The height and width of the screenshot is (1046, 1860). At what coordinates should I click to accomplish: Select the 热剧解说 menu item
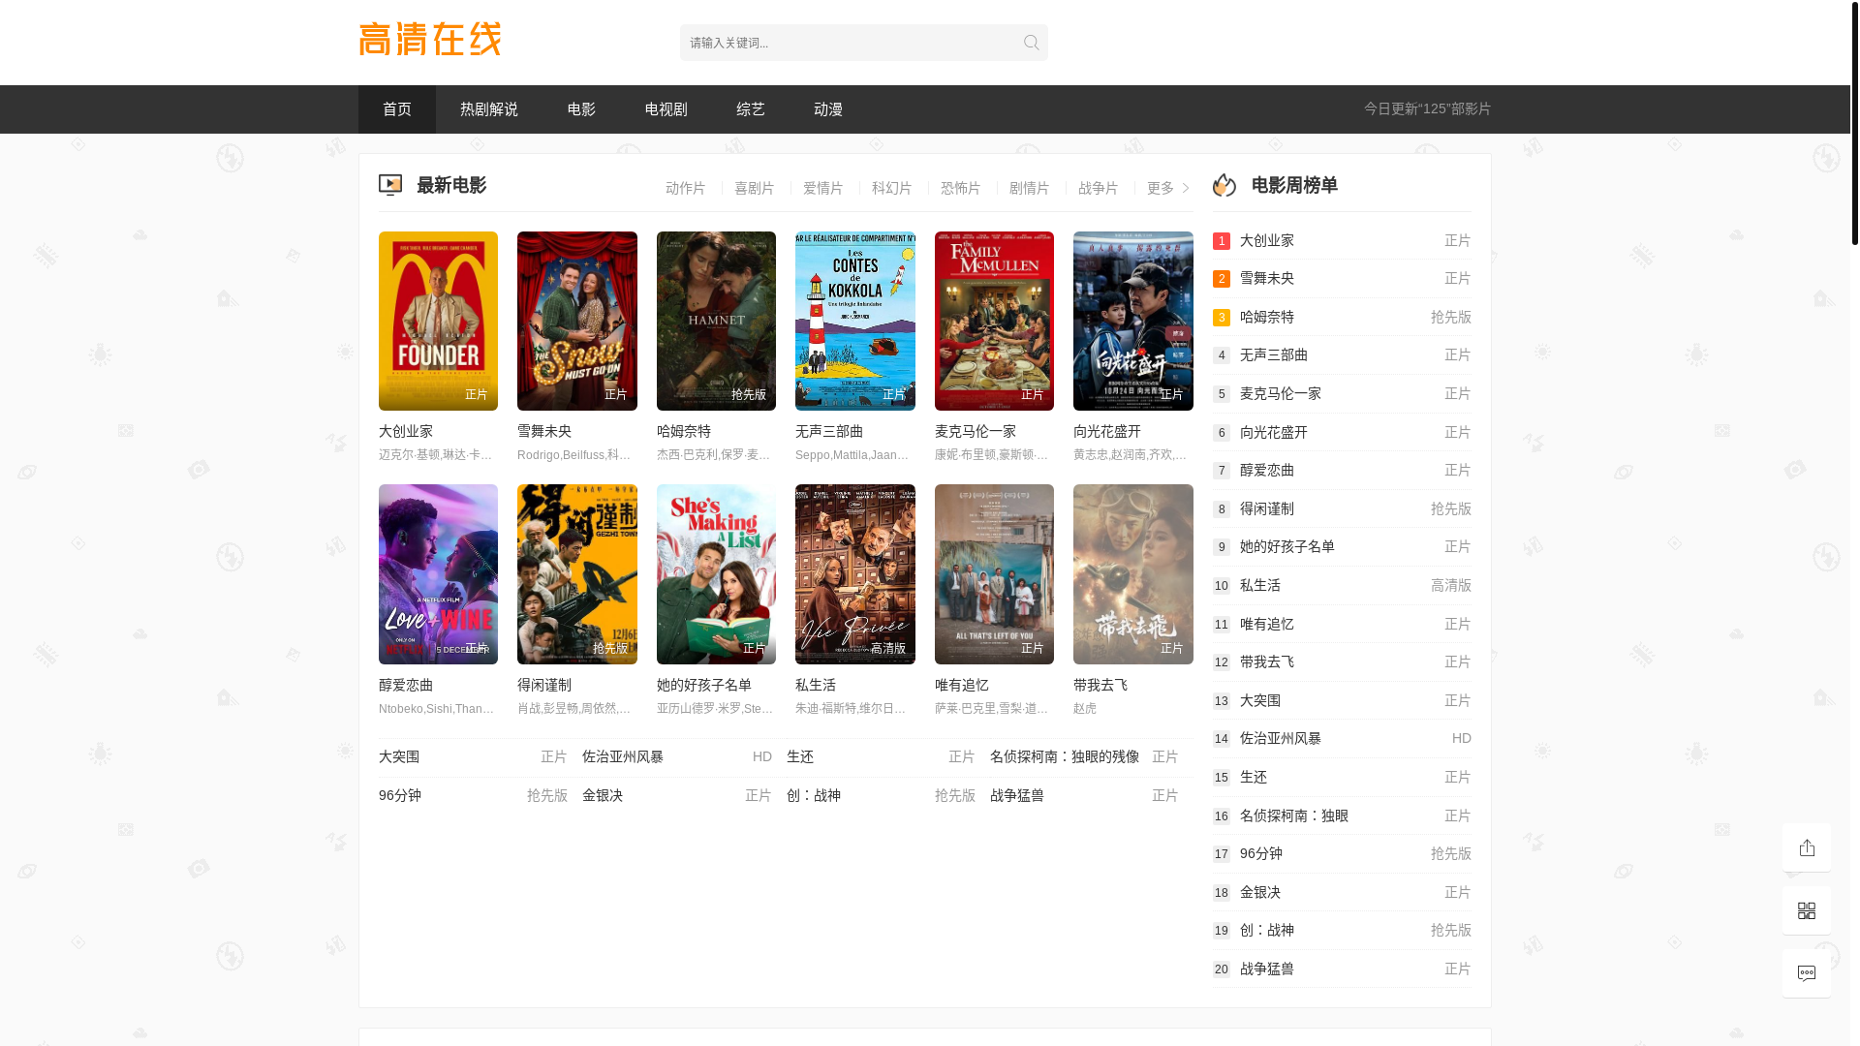coord(488,109)
